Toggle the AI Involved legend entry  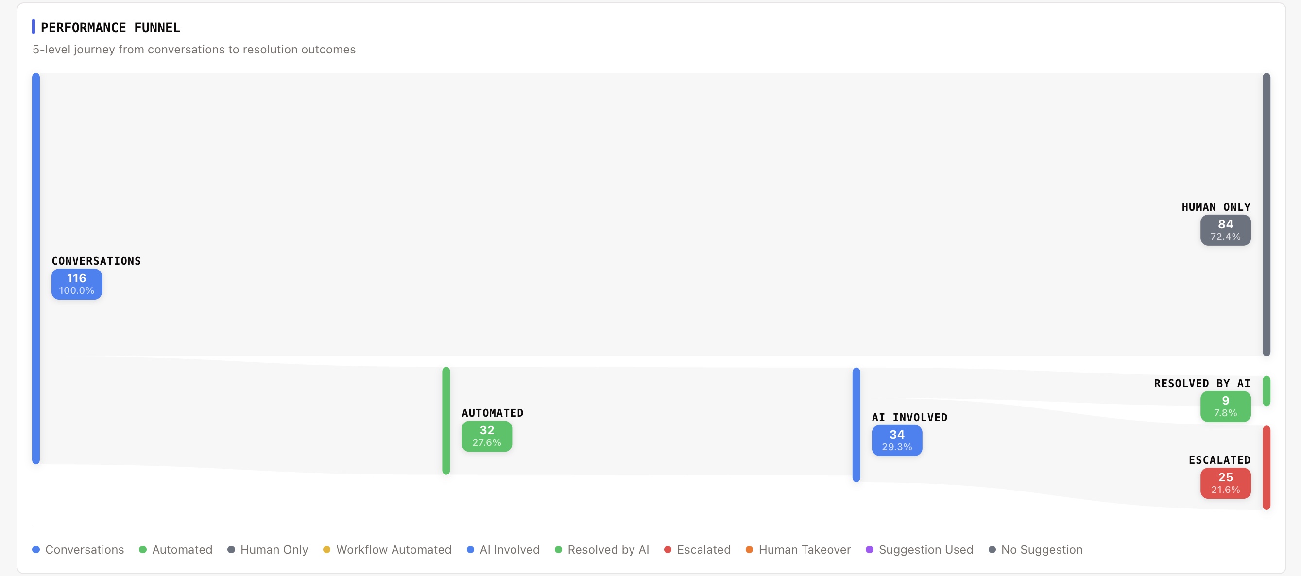pos(503,549)
